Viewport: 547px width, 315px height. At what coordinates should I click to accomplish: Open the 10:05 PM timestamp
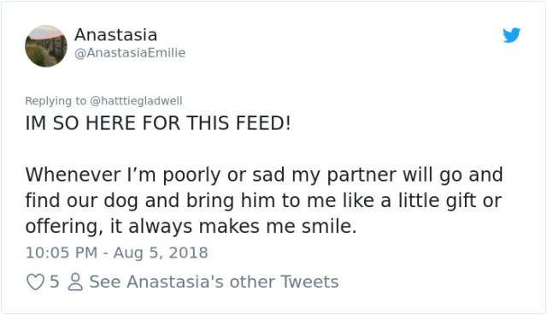(x=62, y=253)
